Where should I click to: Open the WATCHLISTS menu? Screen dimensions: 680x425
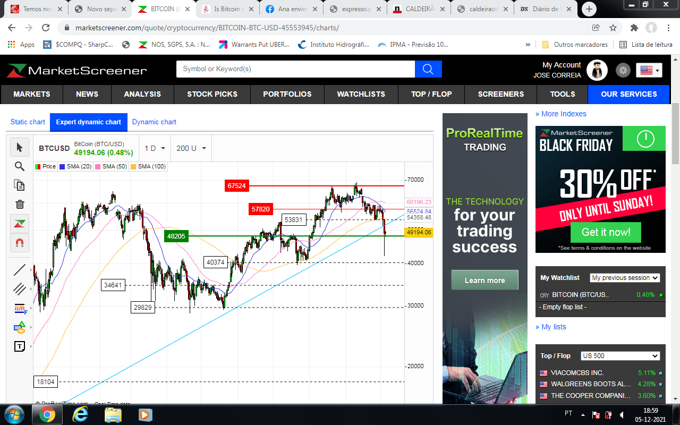tap(361, 94)
